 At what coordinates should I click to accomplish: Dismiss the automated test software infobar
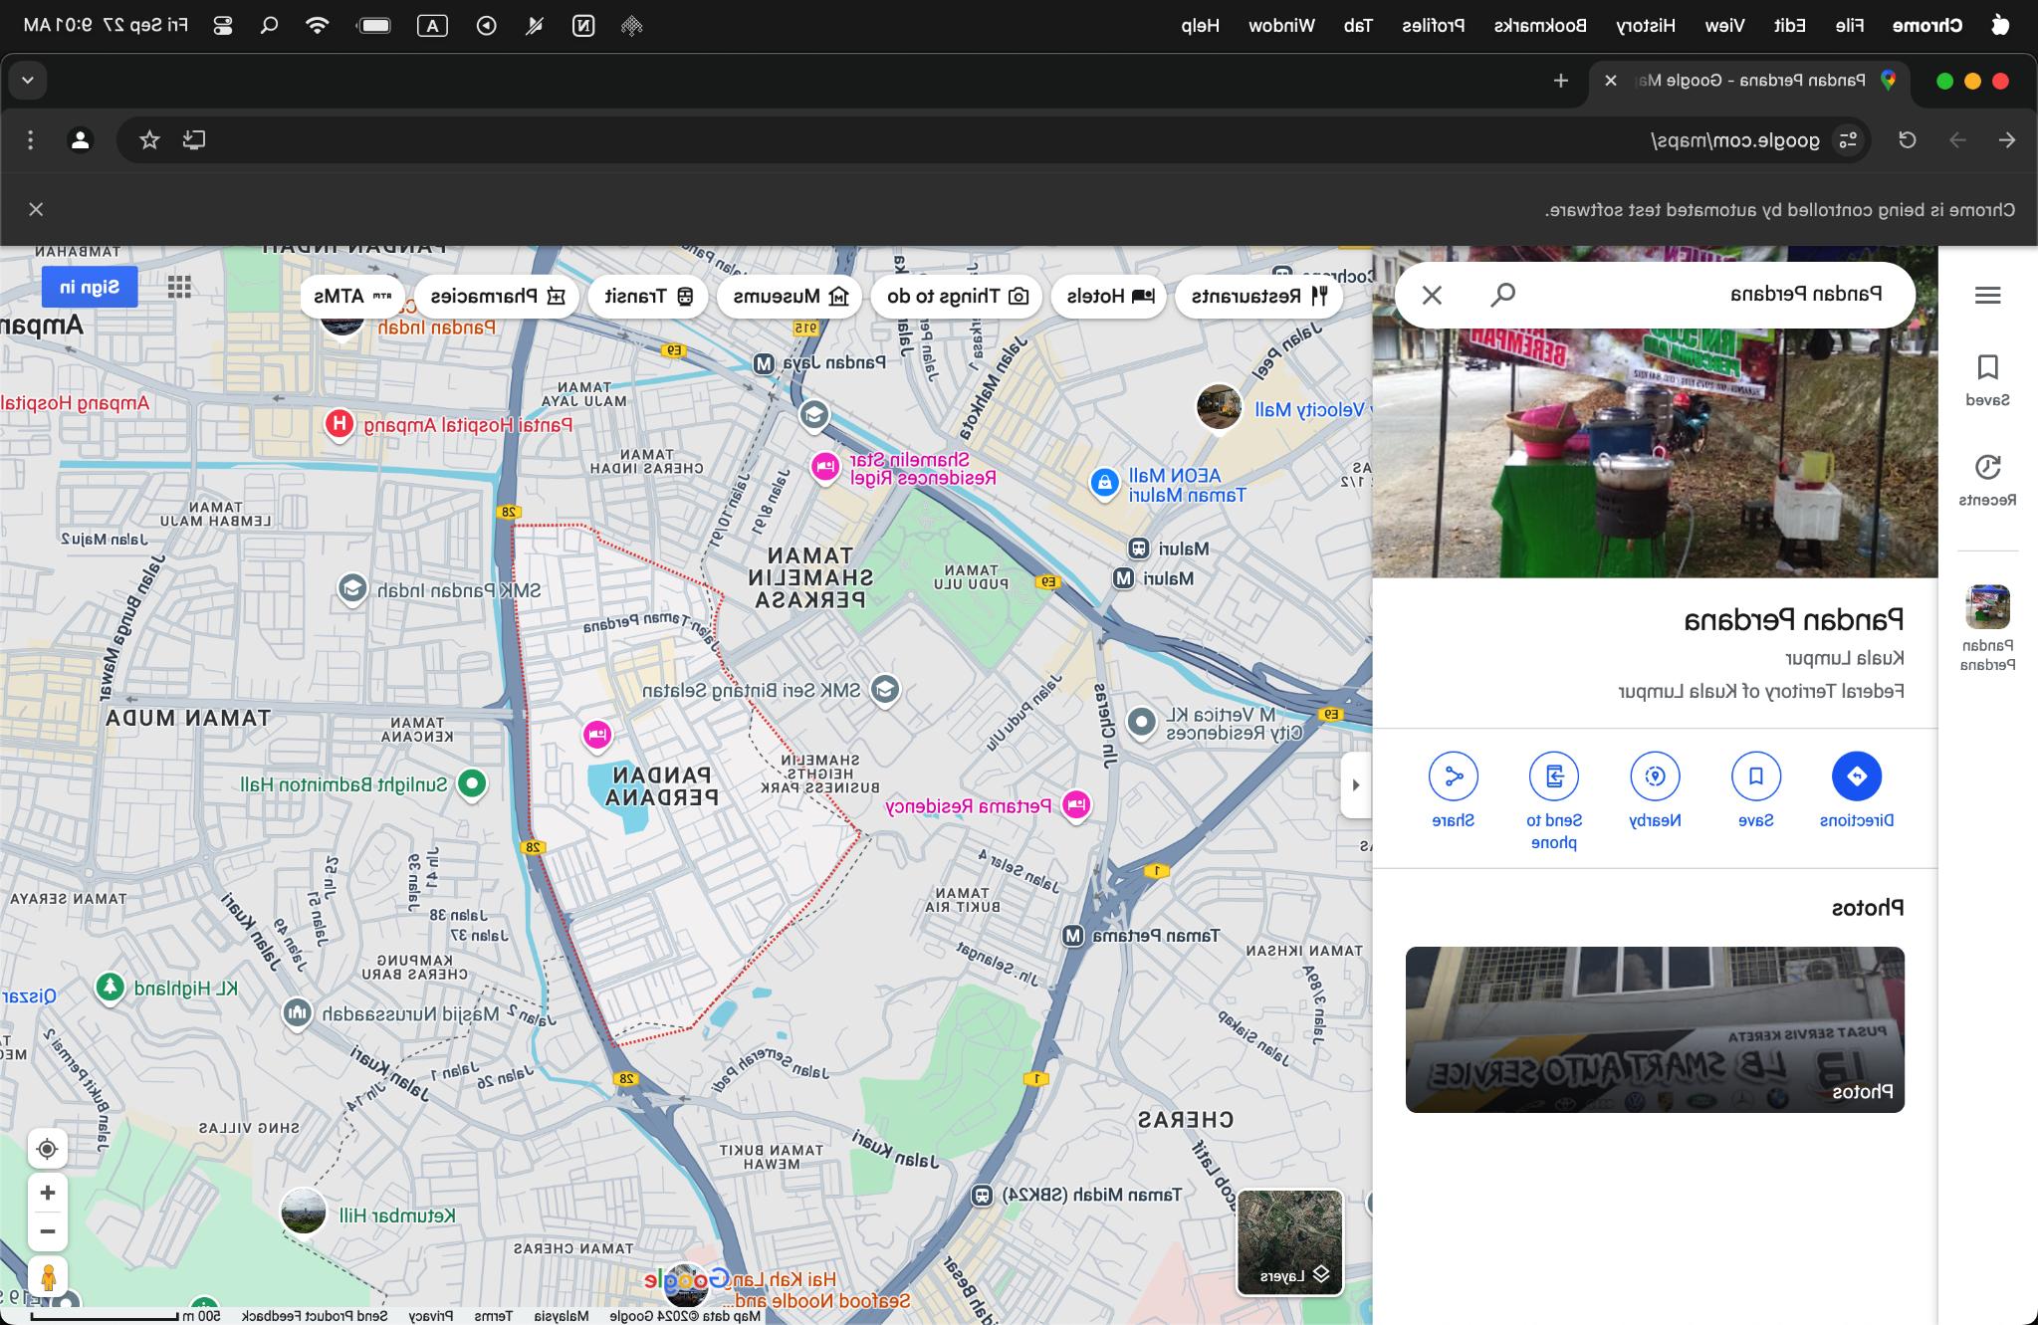36,209
